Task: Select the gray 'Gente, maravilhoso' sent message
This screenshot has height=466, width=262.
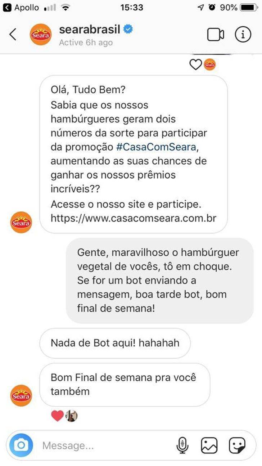Action: click(160, 280)
